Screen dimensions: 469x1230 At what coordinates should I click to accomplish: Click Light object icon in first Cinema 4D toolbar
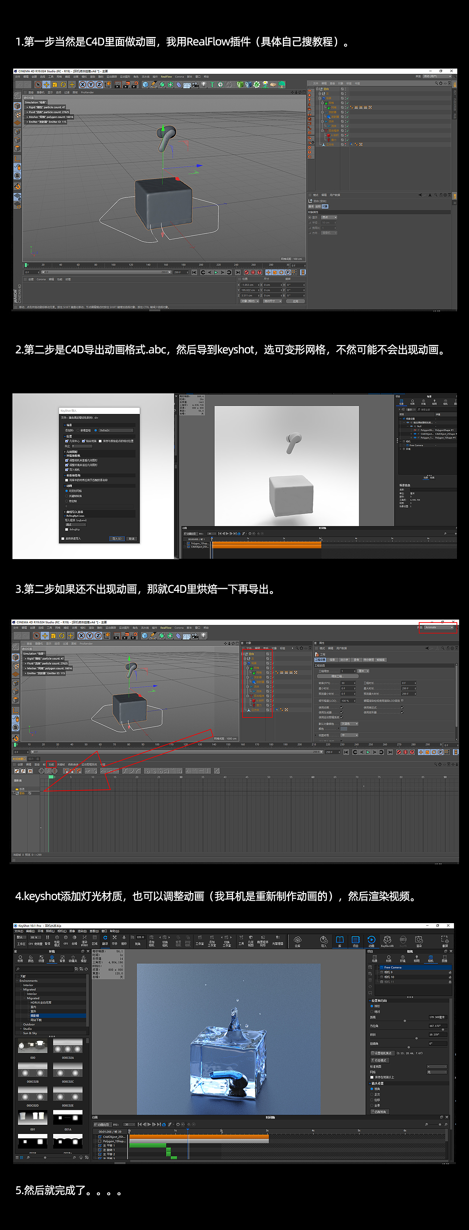[204, 85]
